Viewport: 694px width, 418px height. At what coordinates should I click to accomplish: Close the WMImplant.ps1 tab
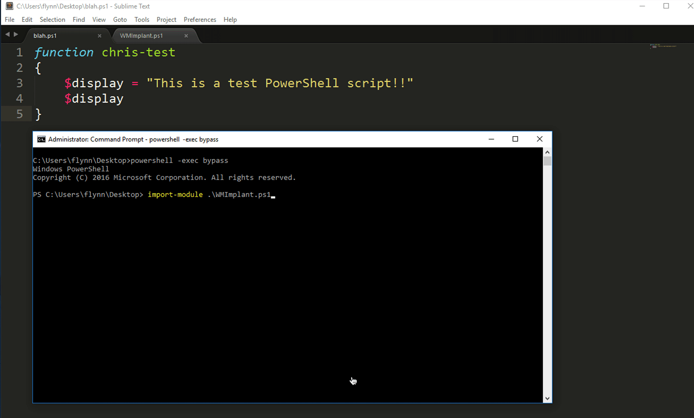(186, 36)
